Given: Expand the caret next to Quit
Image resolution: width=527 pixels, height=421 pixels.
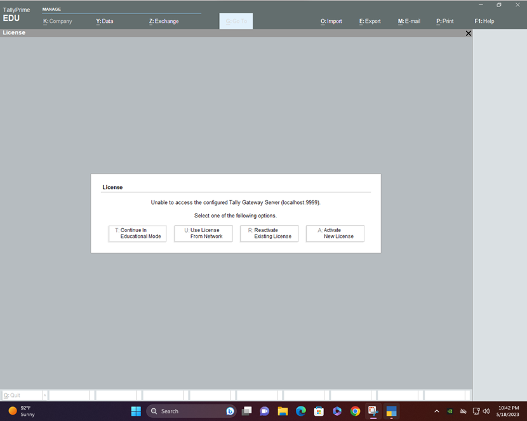Looking at the screenshot, I should click(44, 395).
